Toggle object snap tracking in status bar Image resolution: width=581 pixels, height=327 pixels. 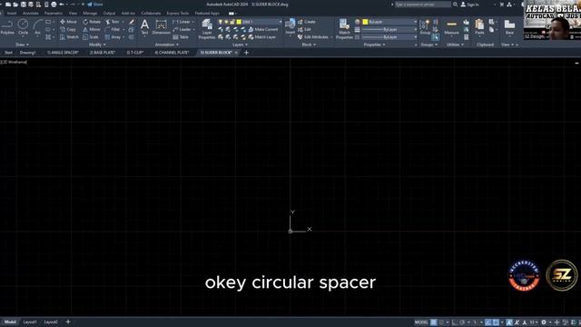488,322
